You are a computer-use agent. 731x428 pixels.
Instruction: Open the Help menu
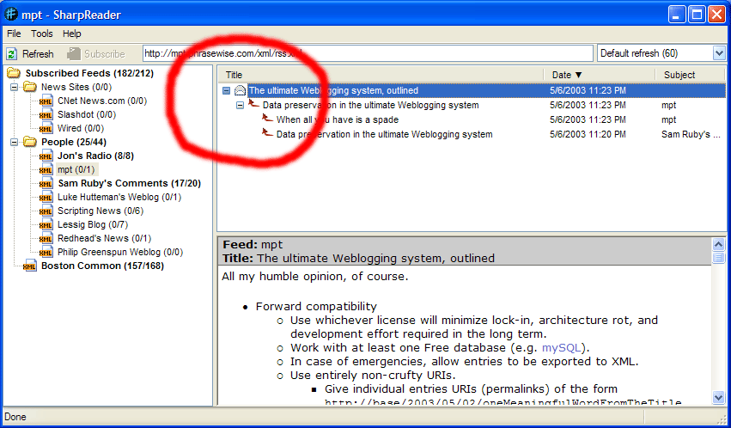click(x=72, y=34)
